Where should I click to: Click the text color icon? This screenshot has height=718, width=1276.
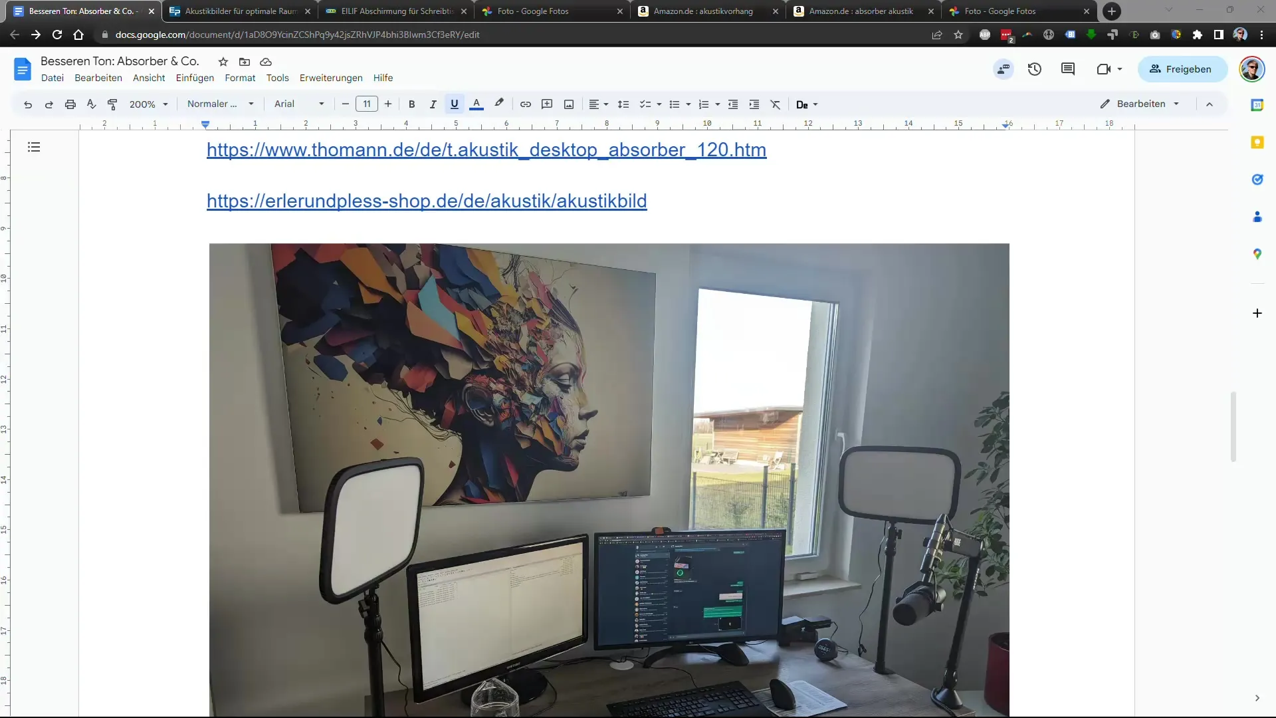[477, 104]
